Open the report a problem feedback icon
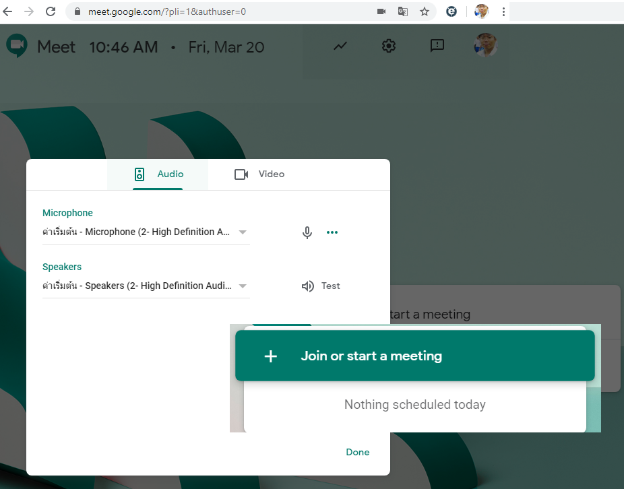Viewport: 624px width, 489px height. (437, 46)
